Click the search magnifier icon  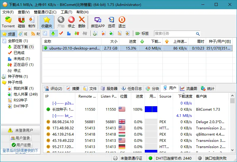198,34
